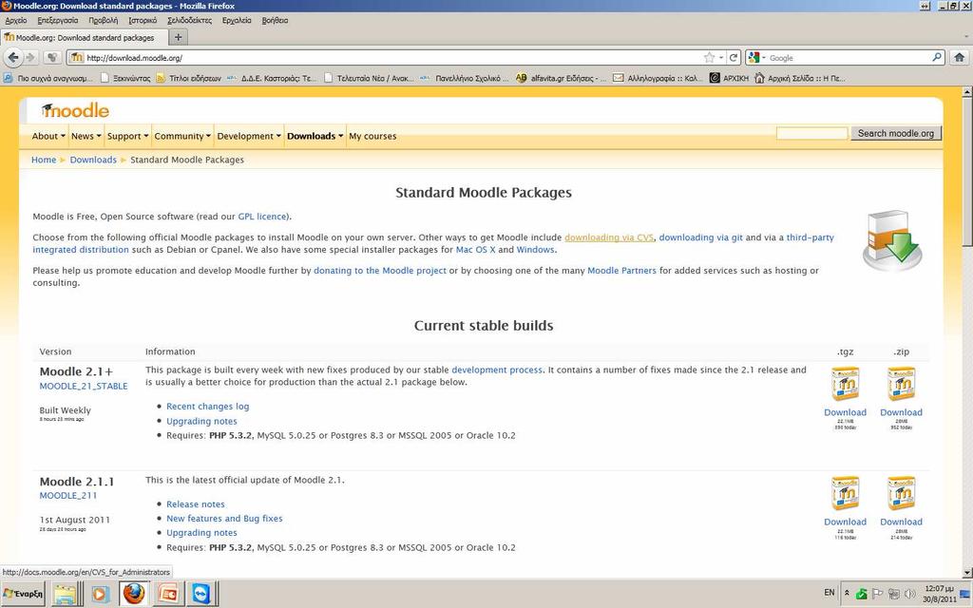This screenshot has height=608, width=973.
Task: Click the Moodle site search text field
Action: 811,133
